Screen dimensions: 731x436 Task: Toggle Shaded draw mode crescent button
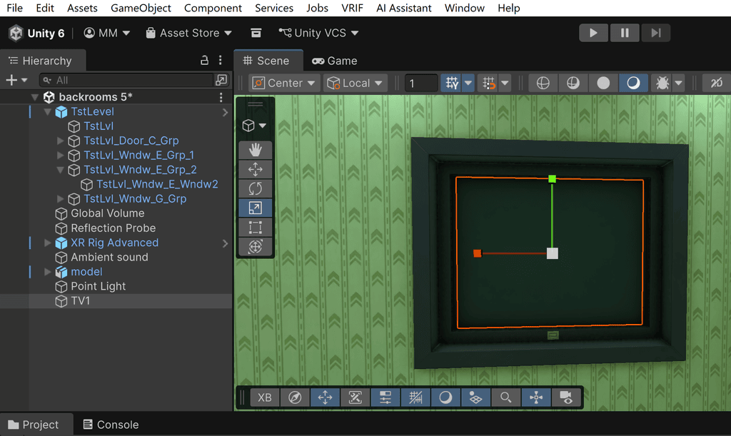633,83
